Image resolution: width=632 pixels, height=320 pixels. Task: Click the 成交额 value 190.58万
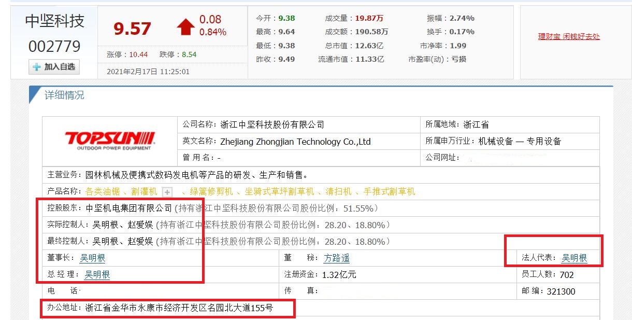click(x=371, y=32)
